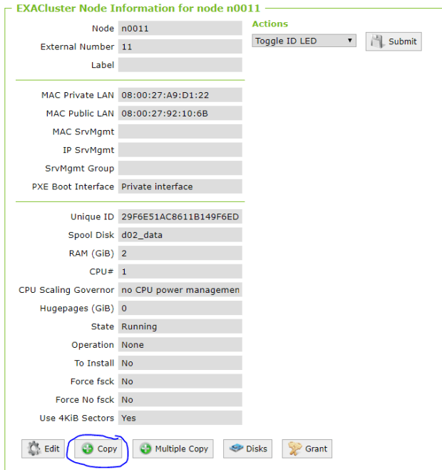This screenshot has height=470, width=442.
Task: Click the Unique ID value field
Action: (x=180, y=216)
